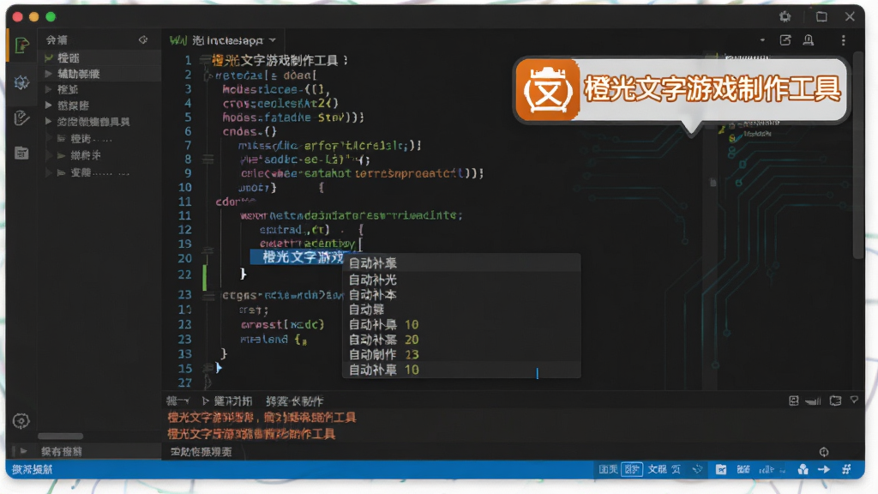Click the sidebar horizontal scrollbar
Viewport: 878px width, 494px height.
tap(61, 436)
